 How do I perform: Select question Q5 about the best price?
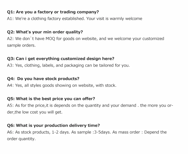[x=51, y=99]
